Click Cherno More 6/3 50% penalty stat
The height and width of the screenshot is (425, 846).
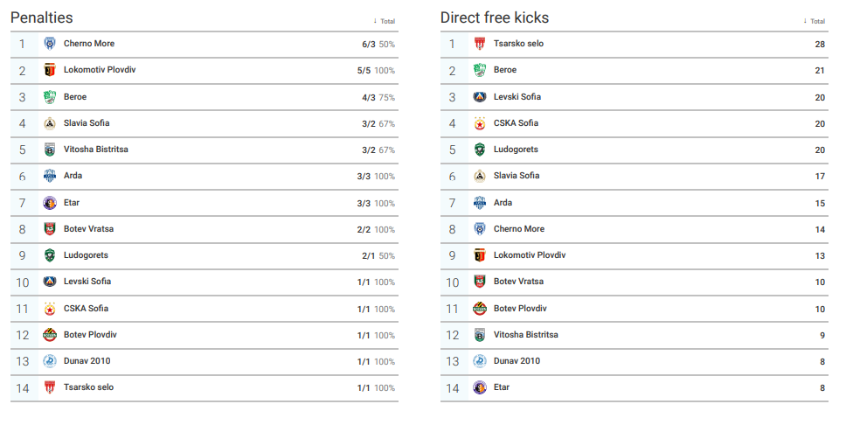click(x=378, y=45)
